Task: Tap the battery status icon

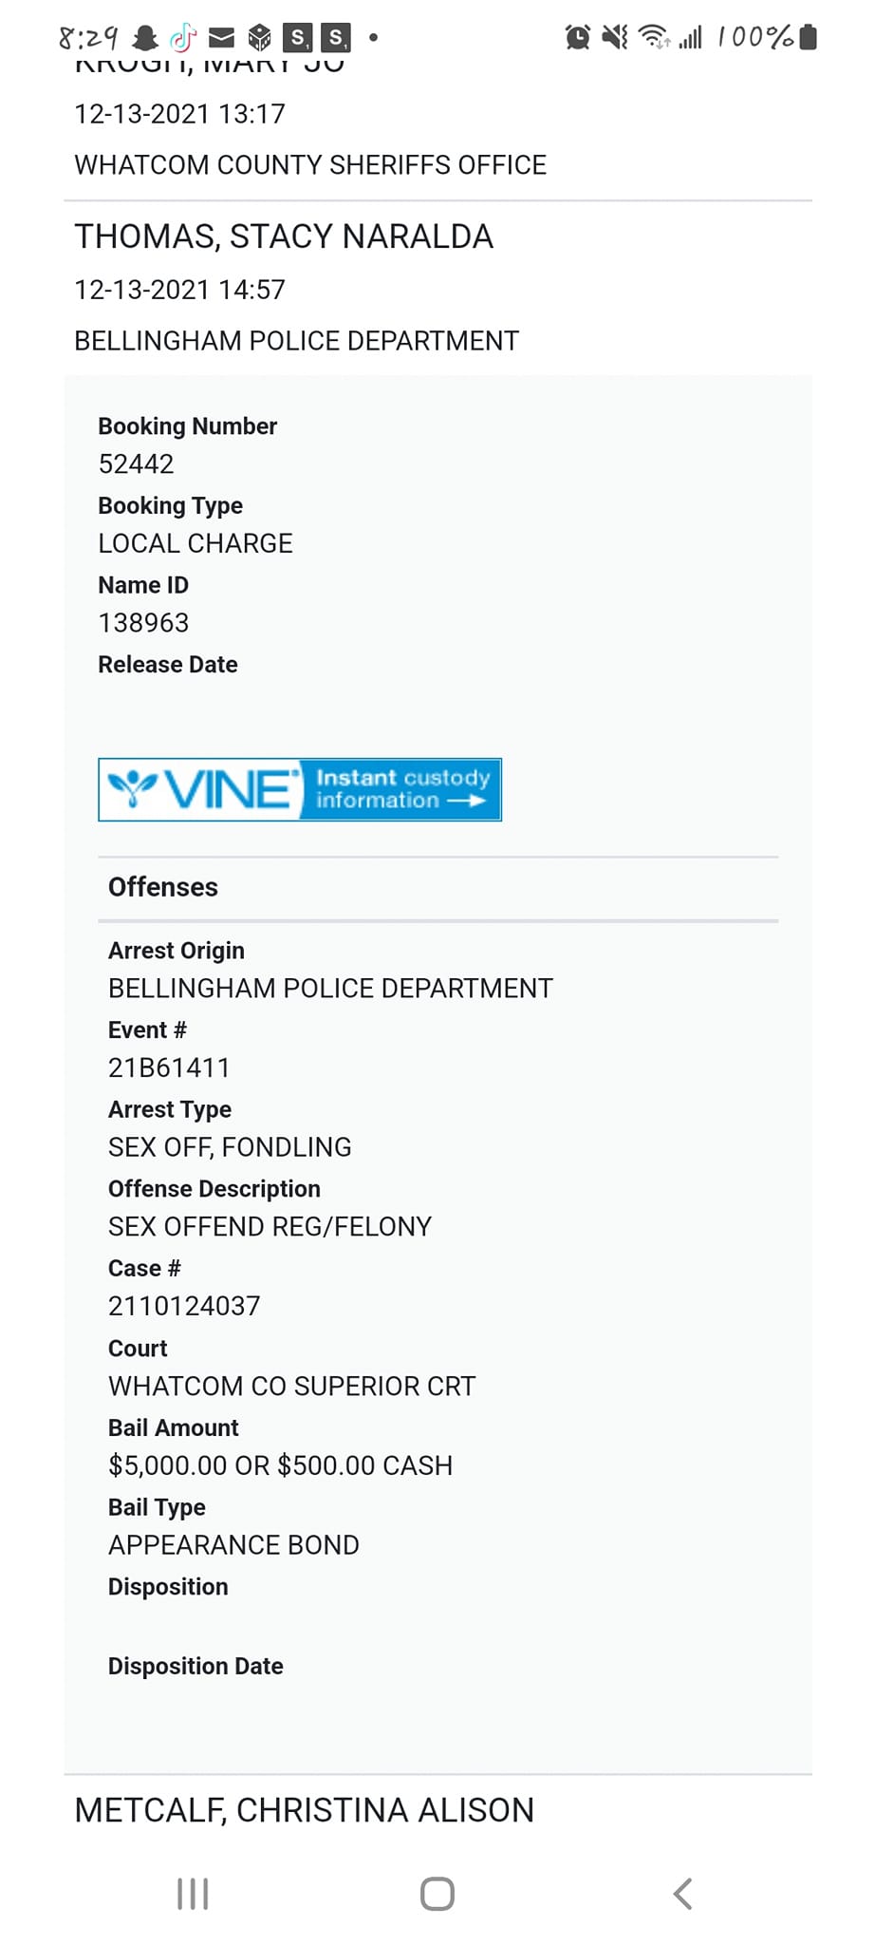Action: [x=808, y=37]
